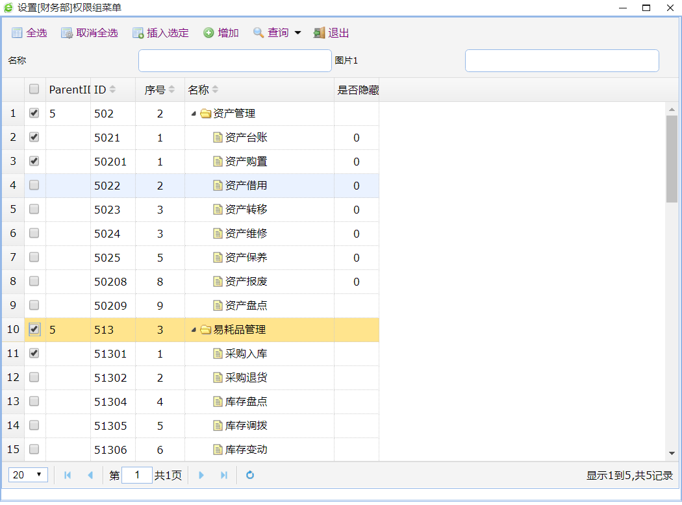
Task: Toggle the header select-all checkbox
Action: (34, 90)
